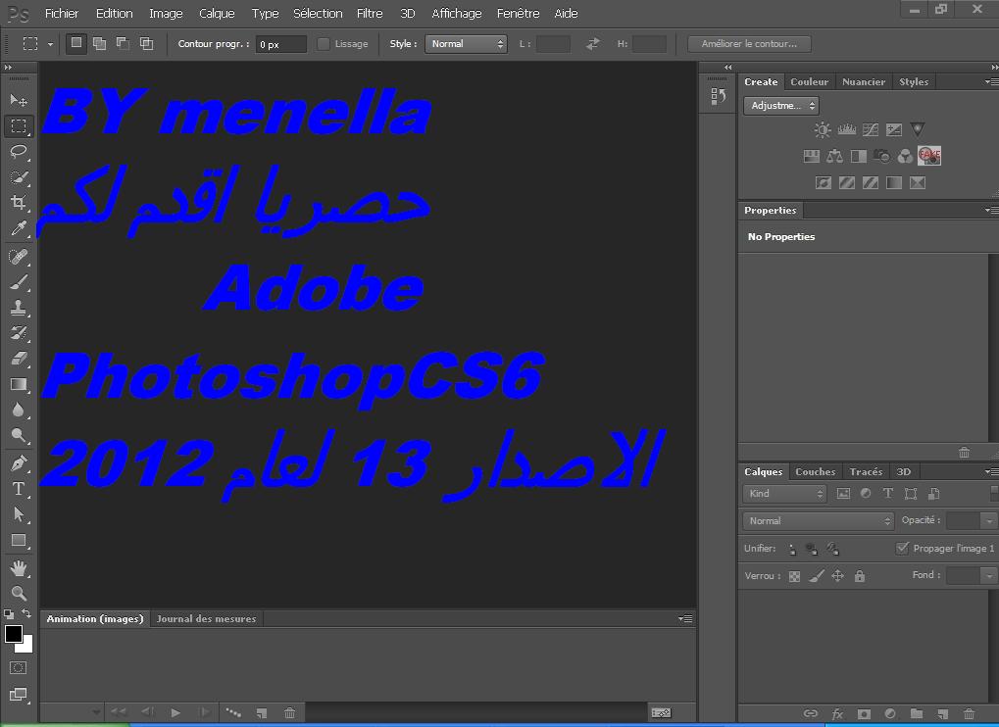Select the Horizontal Type tool

tap(19, 489)
